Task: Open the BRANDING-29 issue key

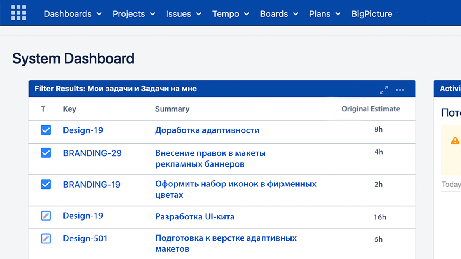Action: click(92, 153)
